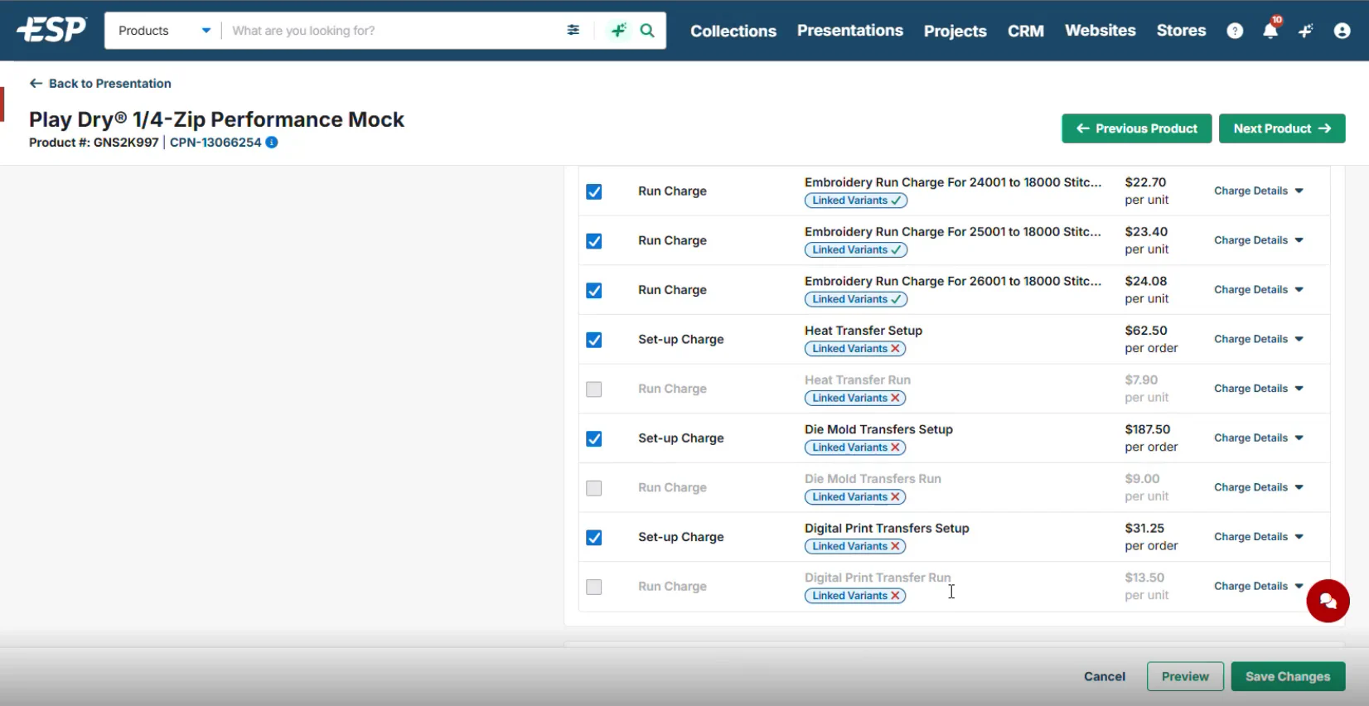The height and width of the screenshot is (706, 1369).
Task: Open user account profile icon
Action: 1342,31
